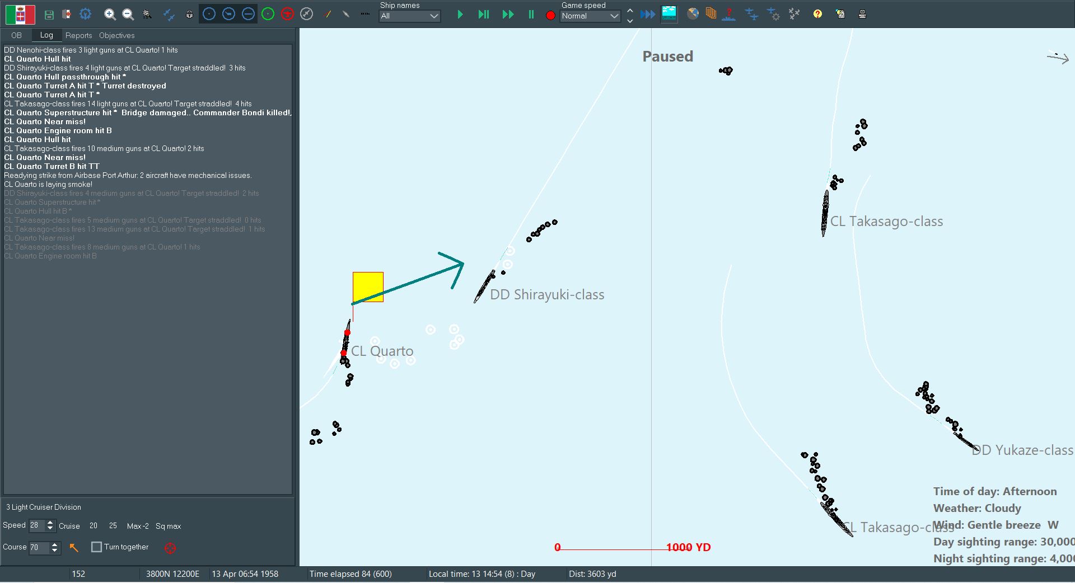1075x583 pixels.
Task: Click the two blue aircraft icon
Action: pyautogui.click(x=169, y=15)
